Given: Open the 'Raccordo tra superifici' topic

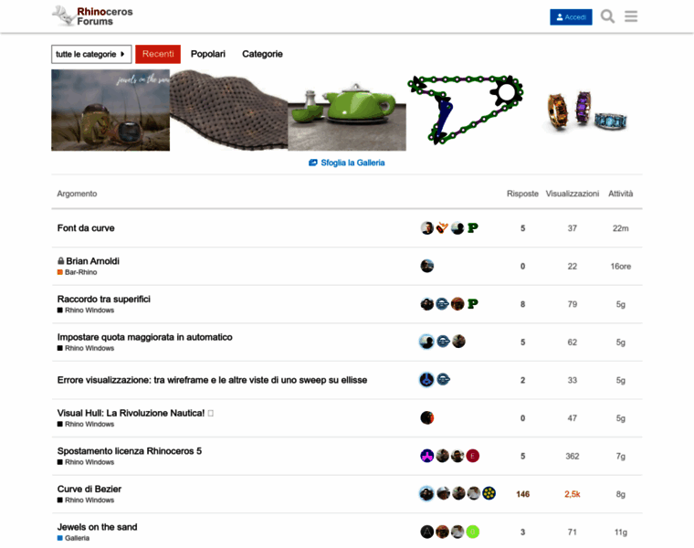Looking at the screenshot, I should pos(103,300).
